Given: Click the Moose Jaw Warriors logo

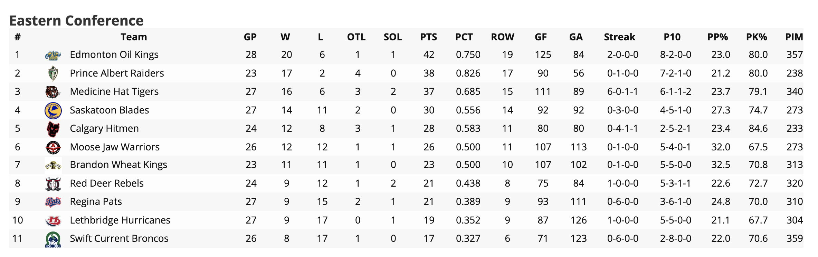Looking at the screenshot, I should click(x=53, y=147).
